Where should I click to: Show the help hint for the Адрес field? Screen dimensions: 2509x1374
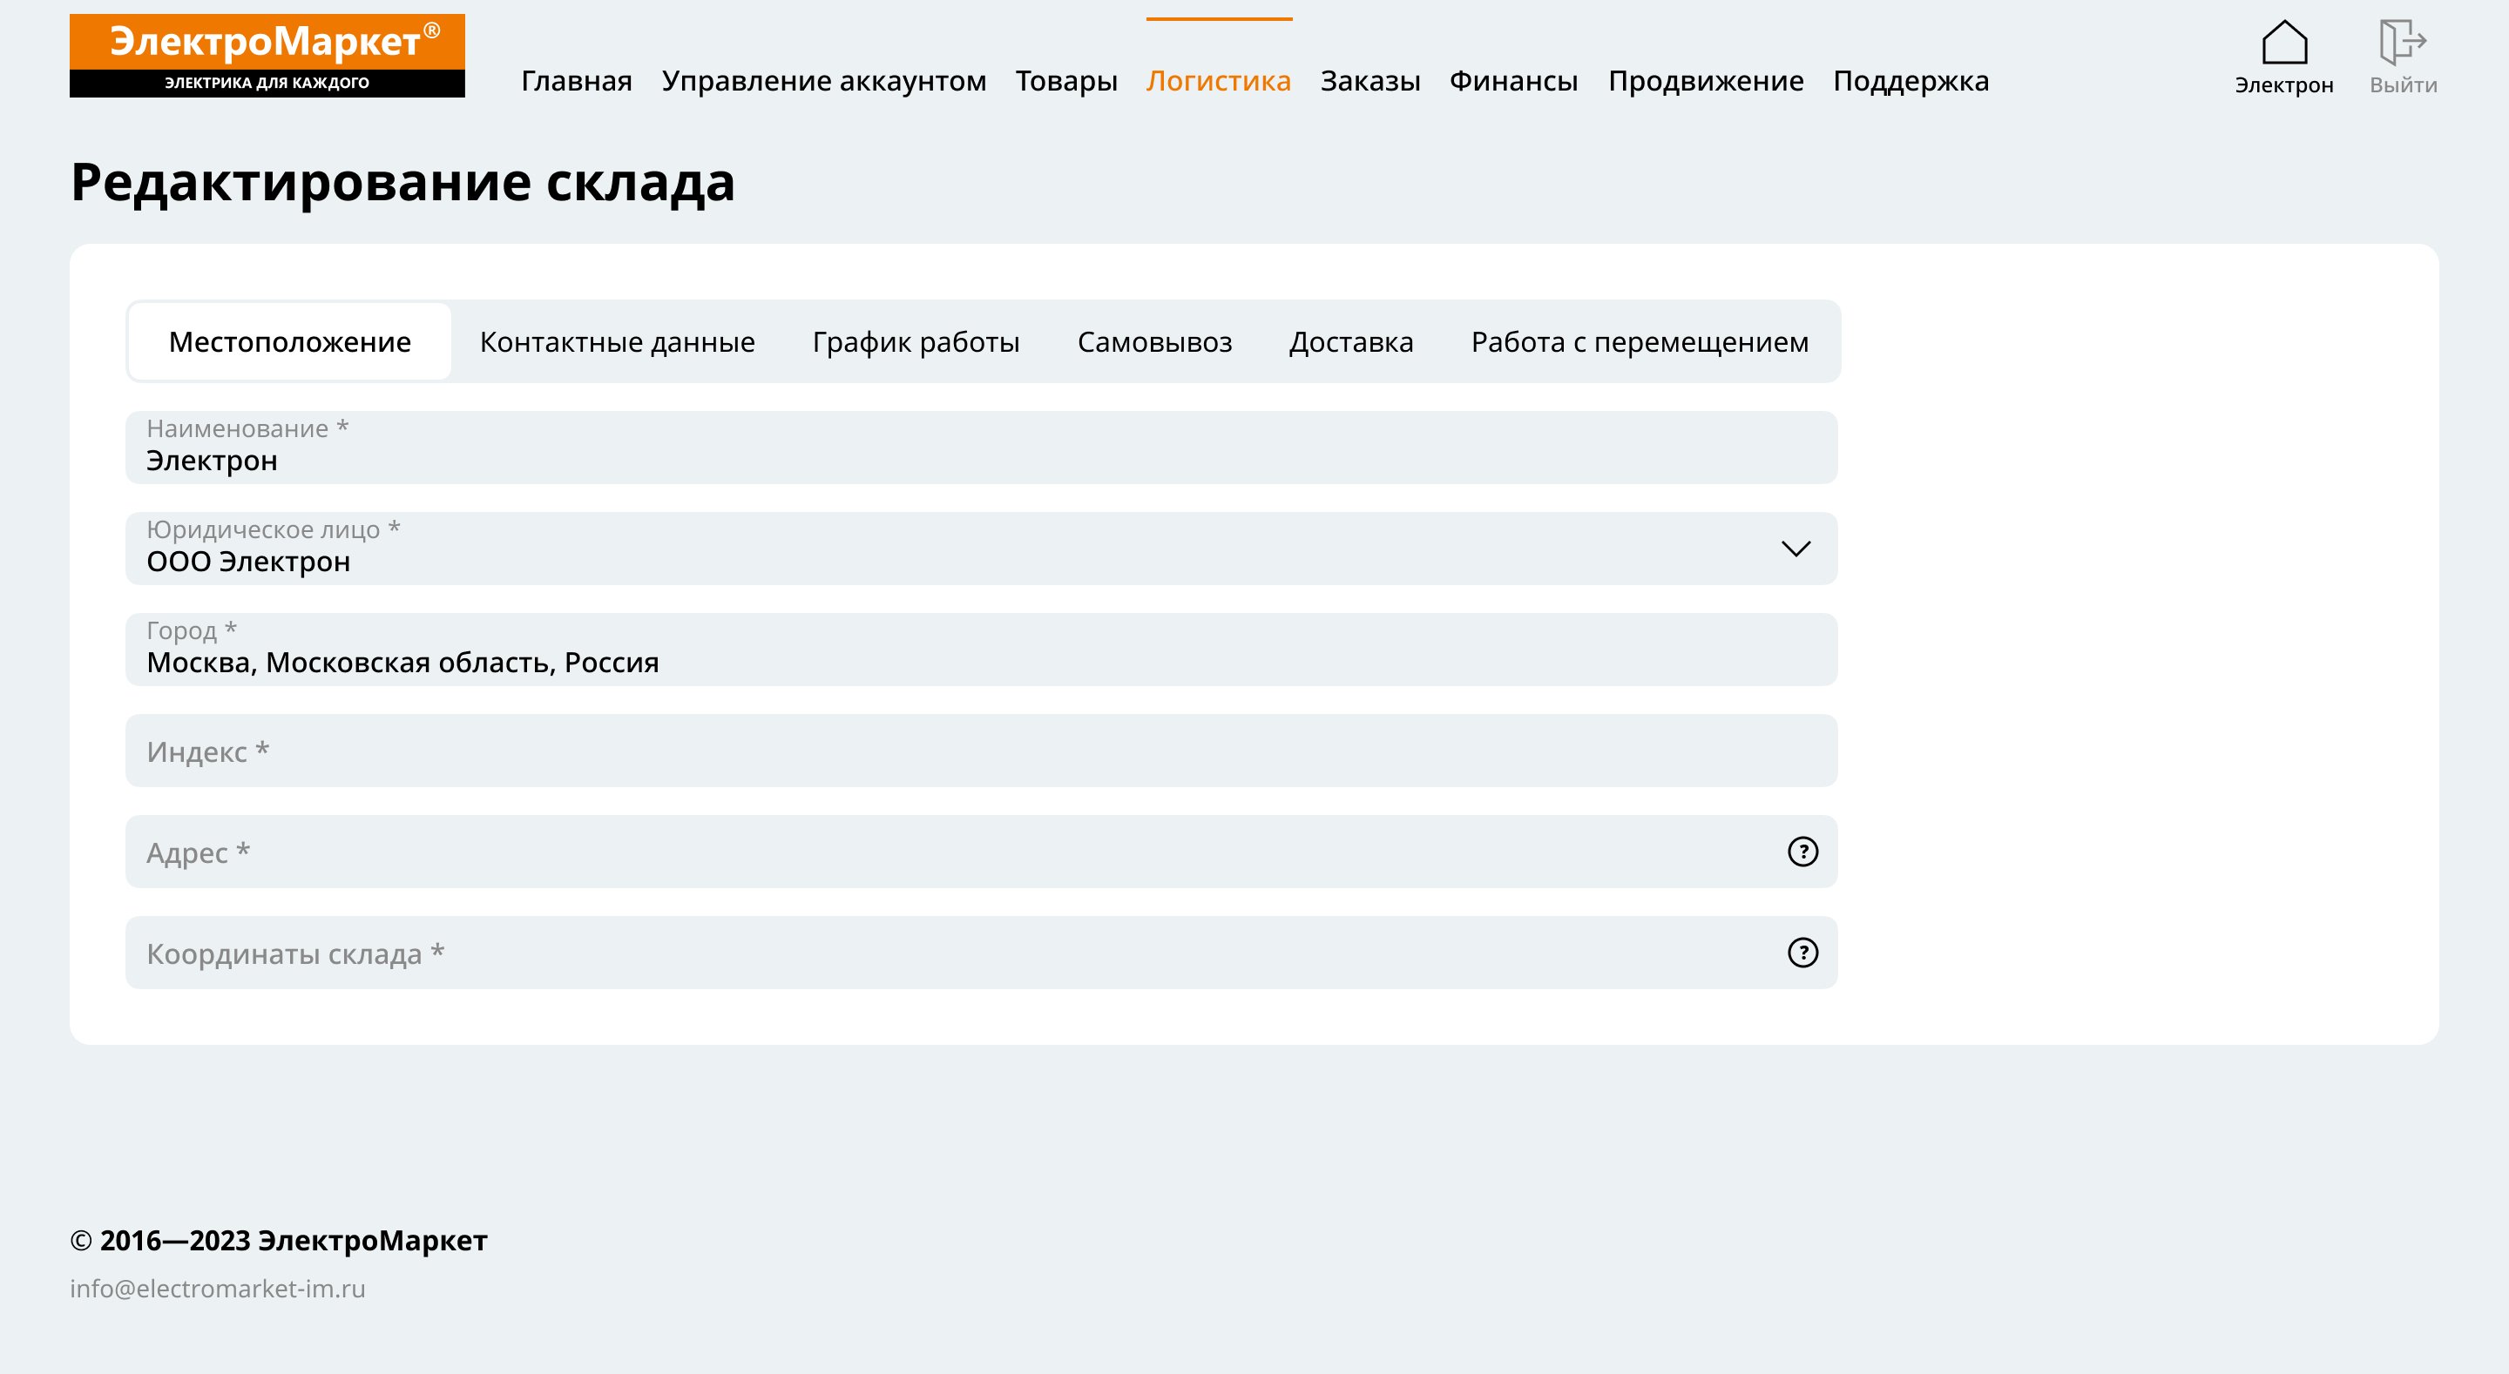point(1802,852)
